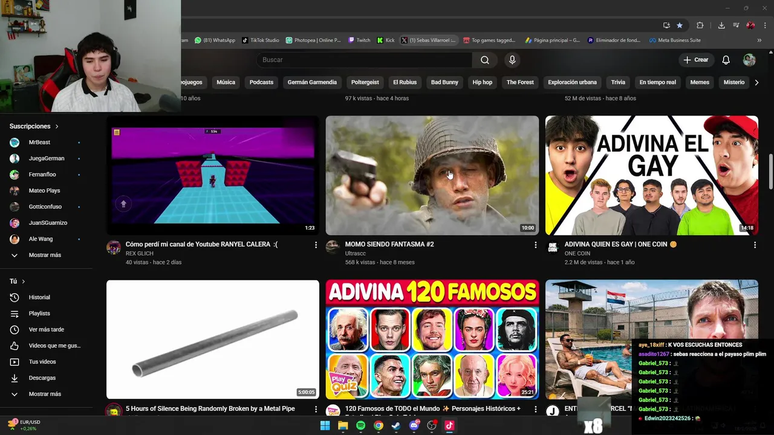The image size is (774, 435).
Task: Click the Crear button
Action: (x=695, y=60)
